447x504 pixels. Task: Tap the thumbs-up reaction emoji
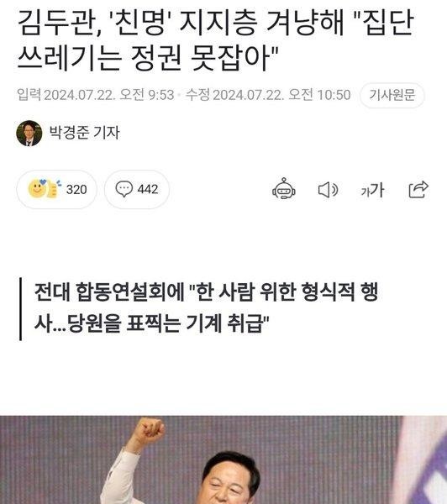point(54,189)
